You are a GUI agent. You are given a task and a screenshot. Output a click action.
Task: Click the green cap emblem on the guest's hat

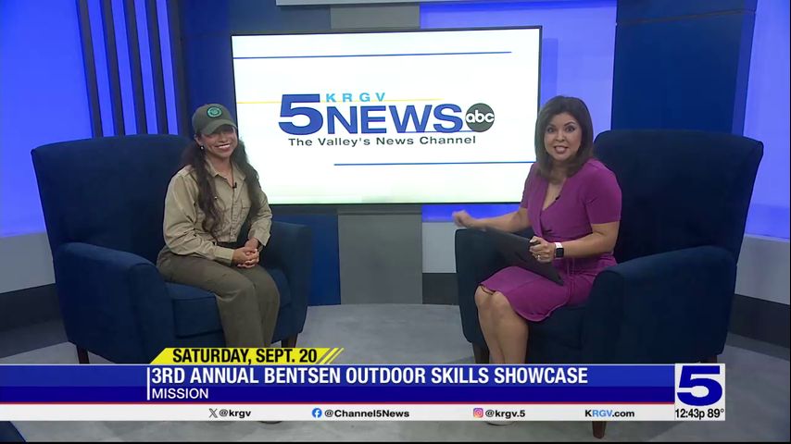point(214,112)
